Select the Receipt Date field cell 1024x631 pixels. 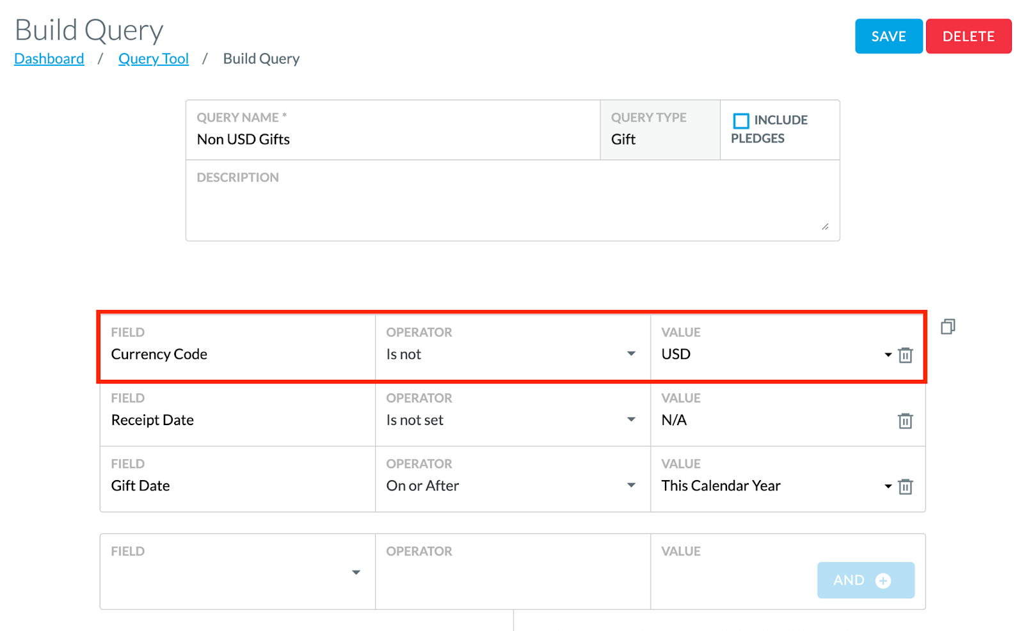pyautogui.click(x=237, y=414)
